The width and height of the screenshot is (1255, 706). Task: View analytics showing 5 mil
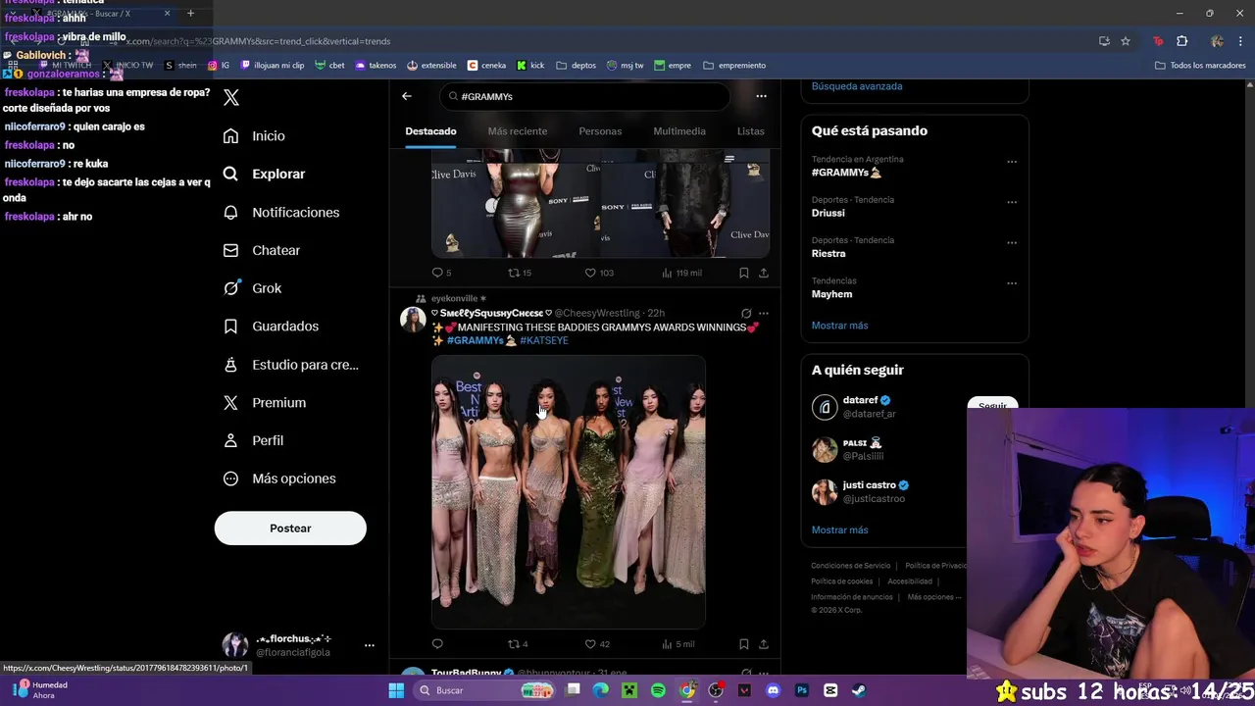[678, 644]
